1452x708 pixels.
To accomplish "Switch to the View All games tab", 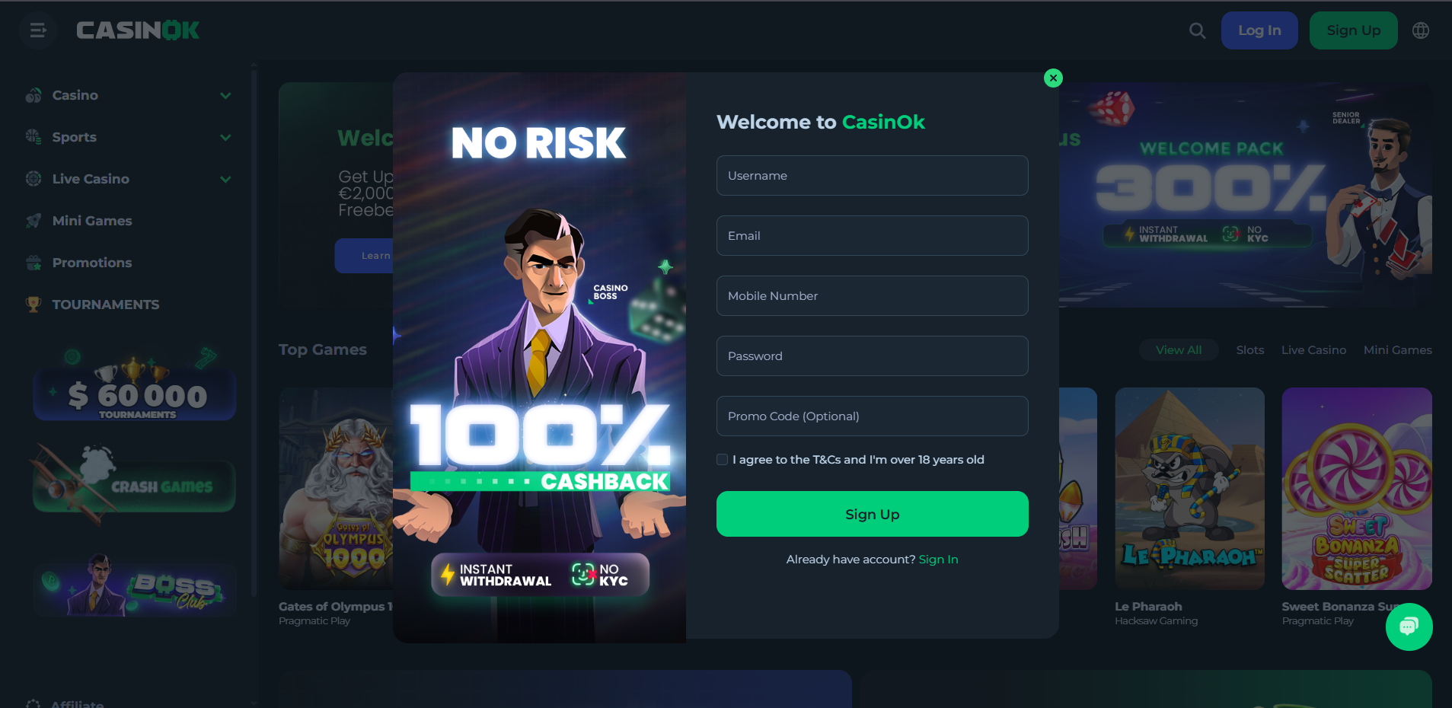I will (x=1179, y=350).
